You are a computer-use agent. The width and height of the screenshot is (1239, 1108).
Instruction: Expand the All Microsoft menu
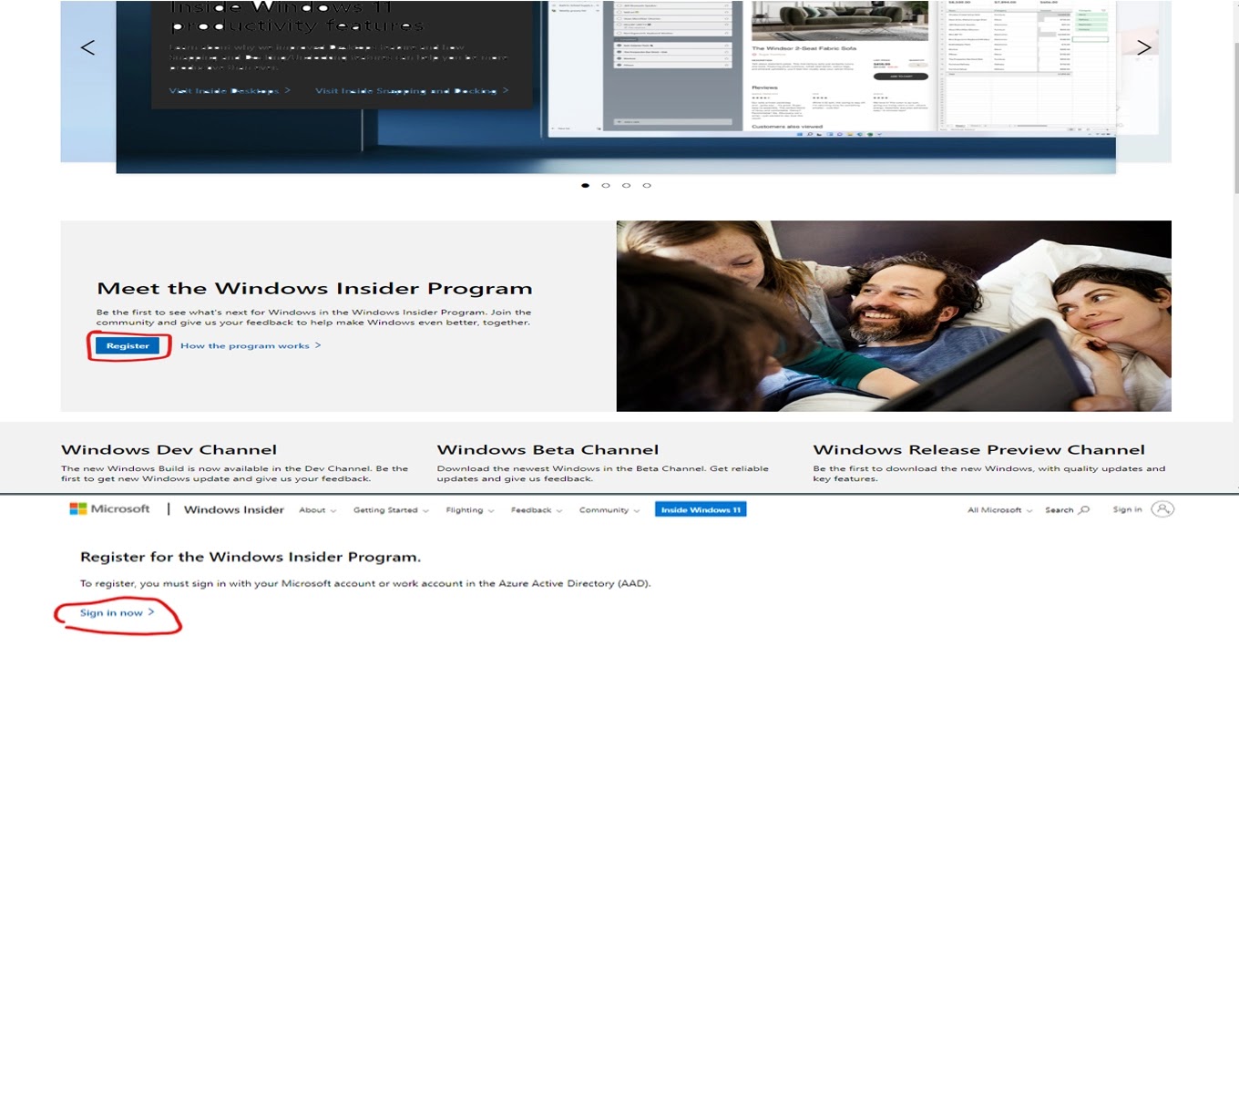click(999, 510)
